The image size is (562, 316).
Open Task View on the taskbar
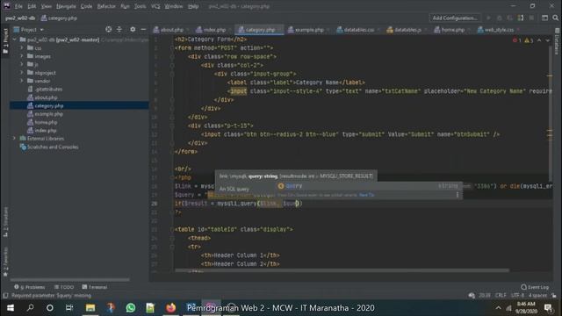coord(69,308)
